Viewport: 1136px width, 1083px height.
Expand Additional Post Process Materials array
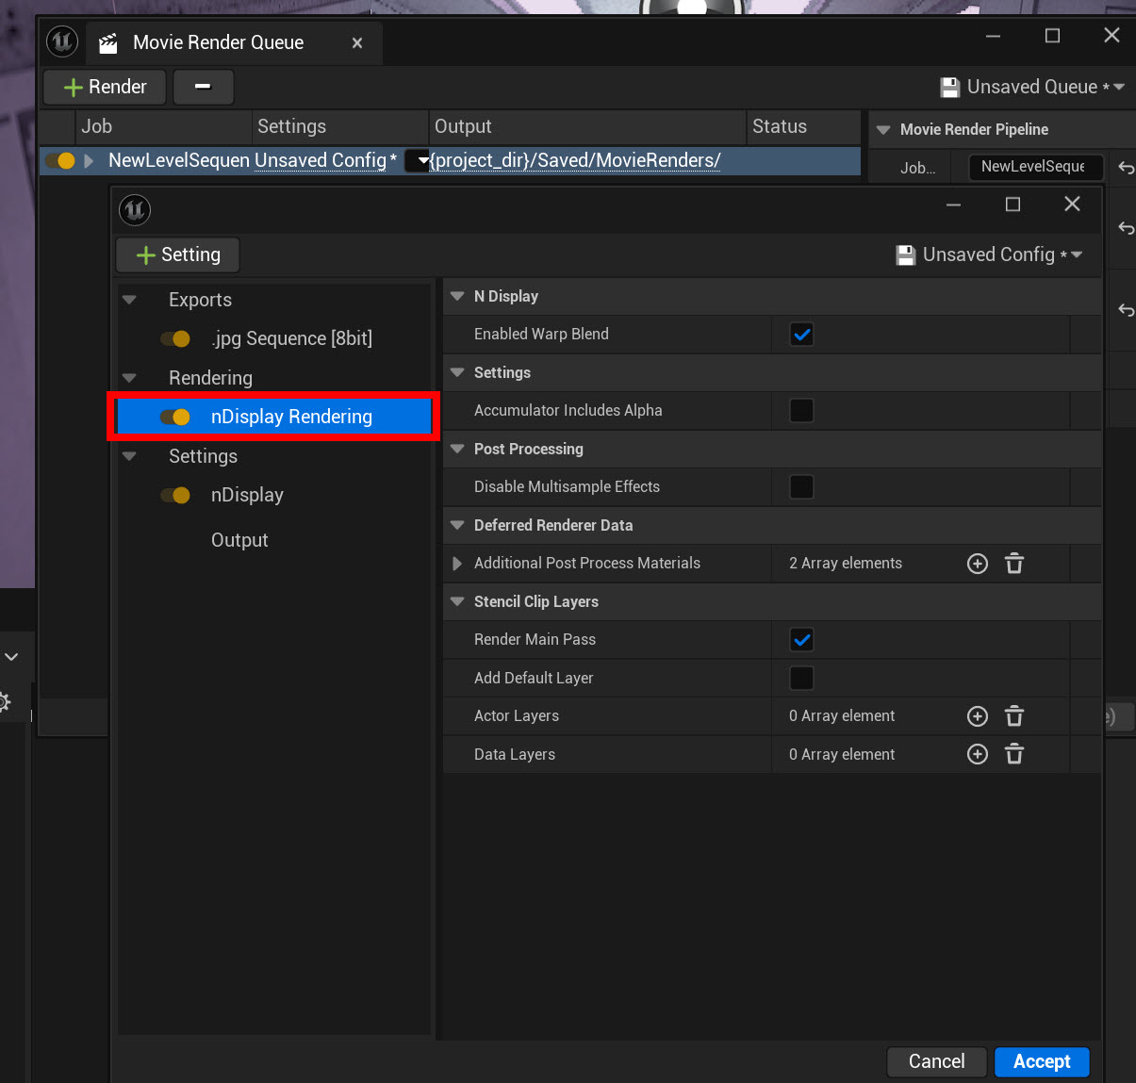pyautogui.click(x=457, y=564)
